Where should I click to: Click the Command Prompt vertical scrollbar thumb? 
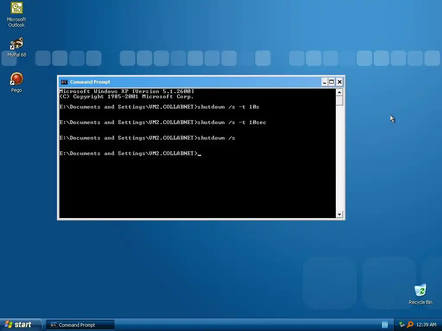339,100
